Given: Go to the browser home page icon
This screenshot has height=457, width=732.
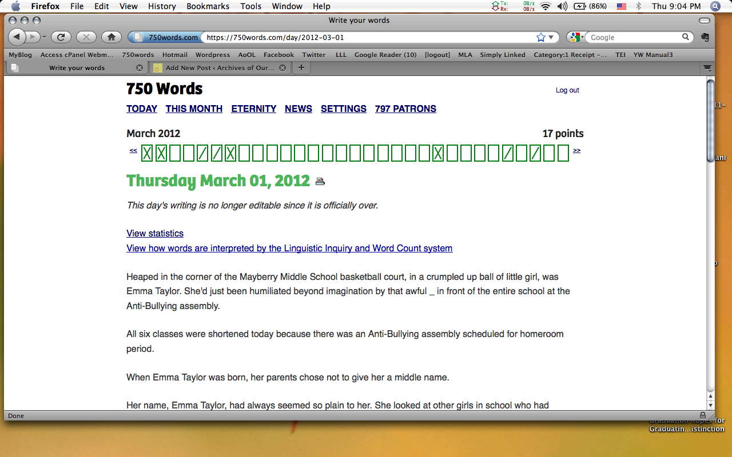Looking at the screenshot, I should (111, 37).
